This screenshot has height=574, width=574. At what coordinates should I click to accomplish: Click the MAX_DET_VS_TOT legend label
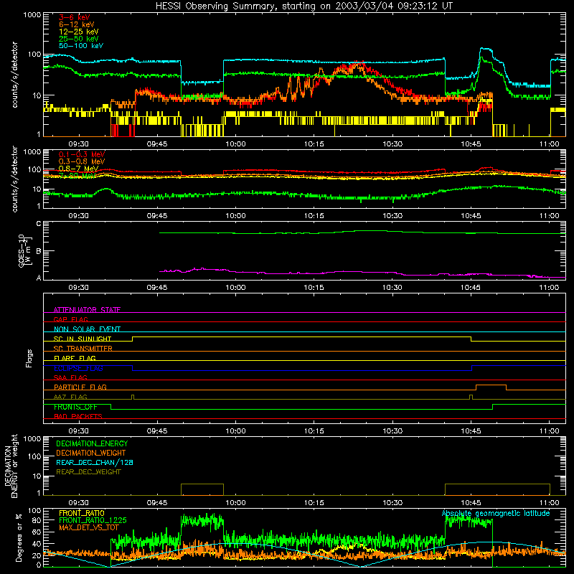pyautogui.click(x=89, y=527)
